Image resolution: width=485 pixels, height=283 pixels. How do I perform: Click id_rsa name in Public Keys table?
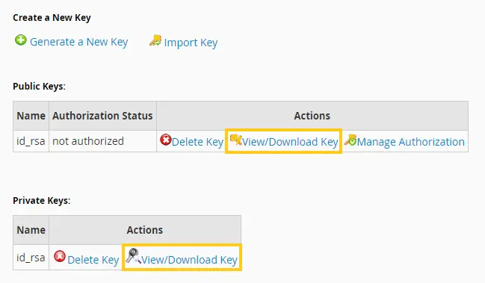[x=31, y=141]
